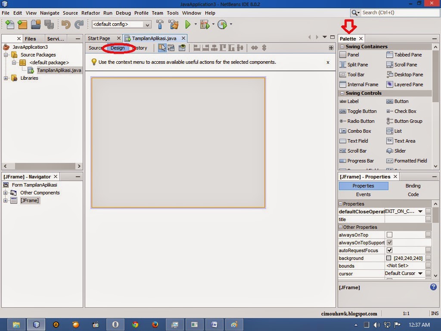Open Profile Project using the clock icon
This screenshot has height=331, width=441.
[222, 25]
